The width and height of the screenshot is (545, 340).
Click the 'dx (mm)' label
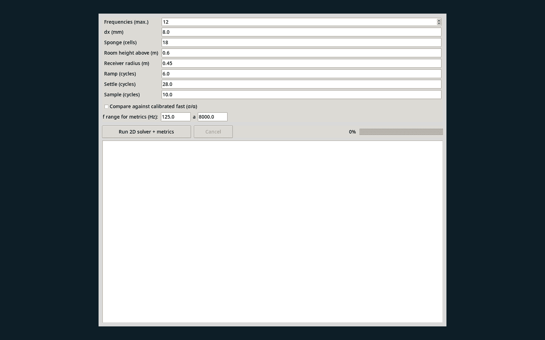pyautogui.click(x=114, y=32)
